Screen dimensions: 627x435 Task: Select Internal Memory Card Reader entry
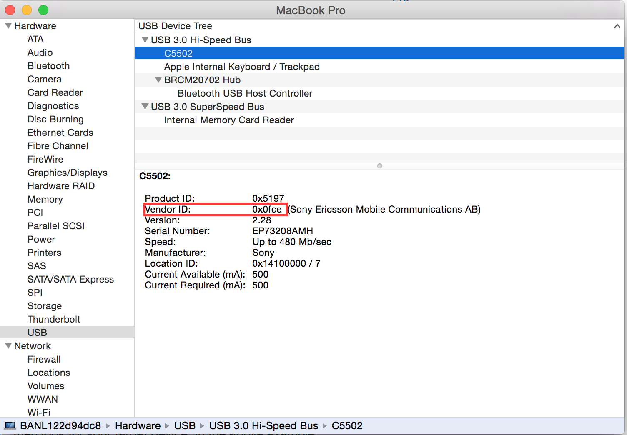pyautogui.click(x=229, y=120)
